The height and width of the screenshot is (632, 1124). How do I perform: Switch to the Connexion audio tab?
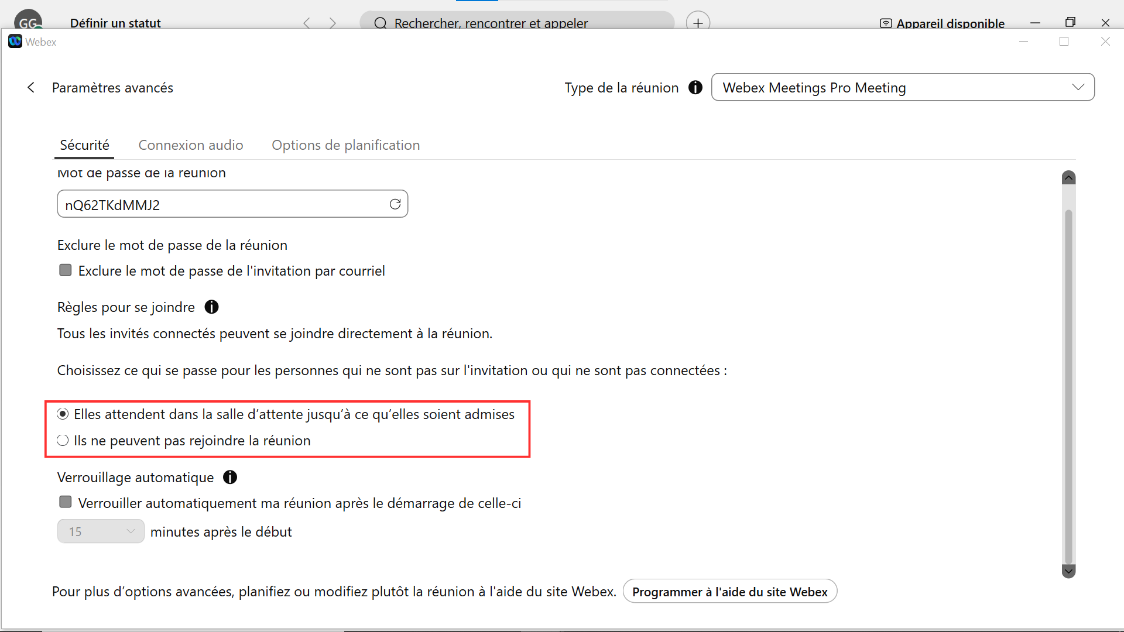(191, 145)
